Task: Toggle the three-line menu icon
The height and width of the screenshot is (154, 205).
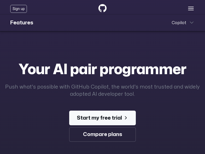Action: coord(191,9)
